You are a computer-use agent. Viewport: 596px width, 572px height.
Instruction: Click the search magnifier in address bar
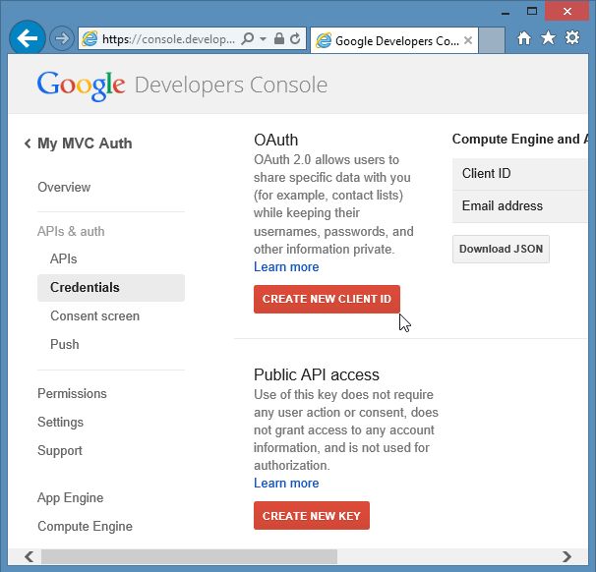[248, 38]
